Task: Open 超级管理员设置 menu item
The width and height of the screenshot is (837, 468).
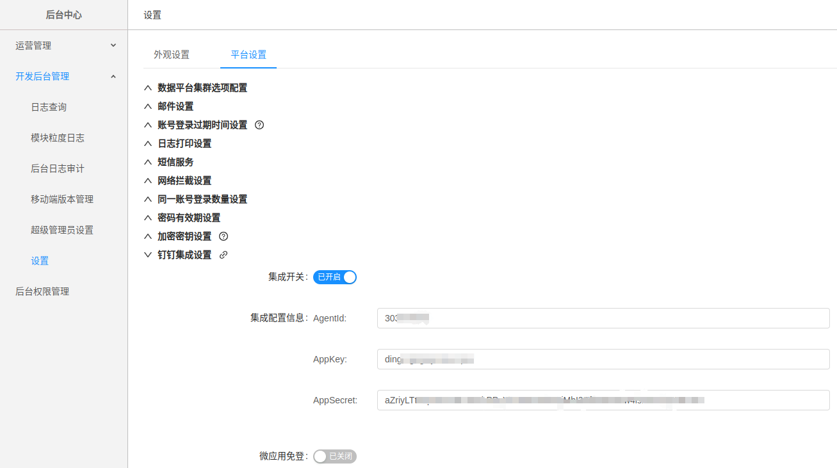Action: (x=62, y=230)
